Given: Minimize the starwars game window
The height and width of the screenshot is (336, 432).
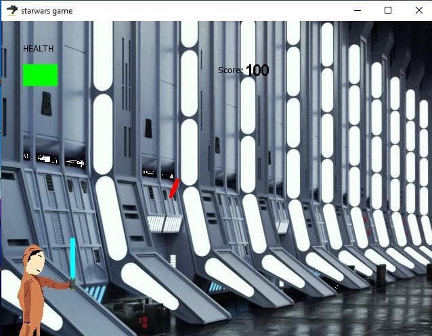Looking at the screenshot, I should point(358,10).
